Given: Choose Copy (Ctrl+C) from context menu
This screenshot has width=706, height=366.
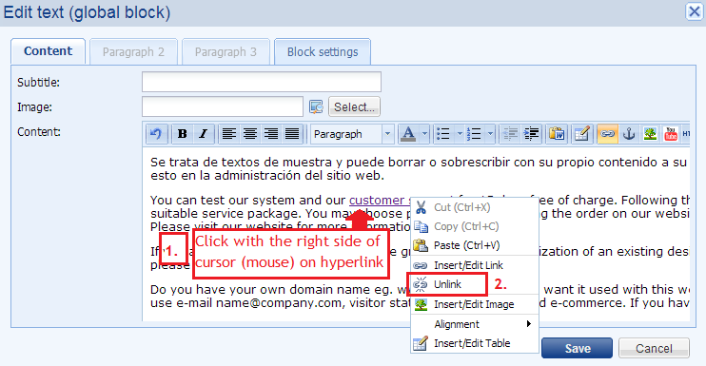Looking at the screenshot, I should (475, 226).
